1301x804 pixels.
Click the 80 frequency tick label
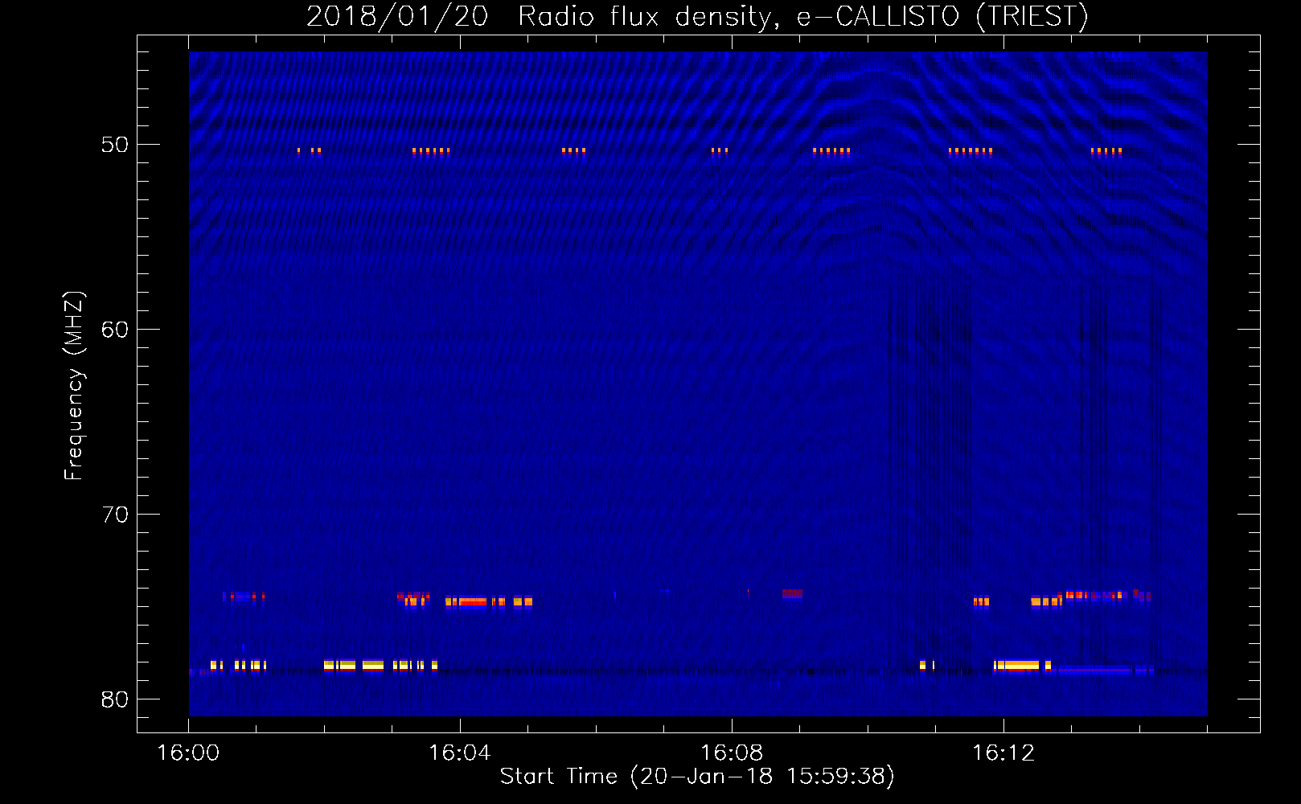coord(115,699)
